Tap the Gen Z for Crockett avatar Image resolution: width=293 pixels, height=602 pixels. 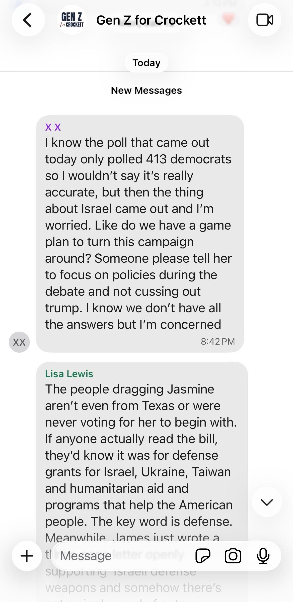(72, 20)
